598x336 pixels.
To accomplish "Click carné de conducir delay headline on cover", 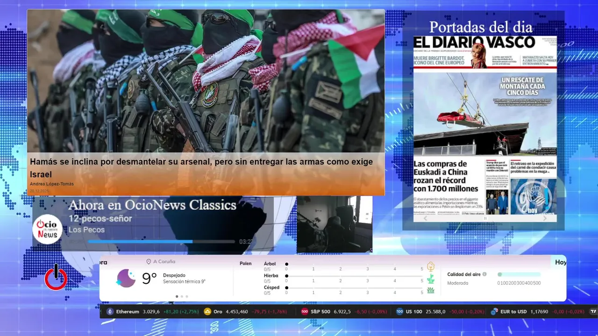I will pyautogui.click(x=533, y=168).
